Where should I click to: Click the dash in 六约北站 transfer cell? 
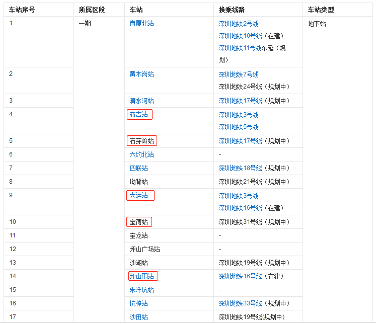tap(220, 155)
